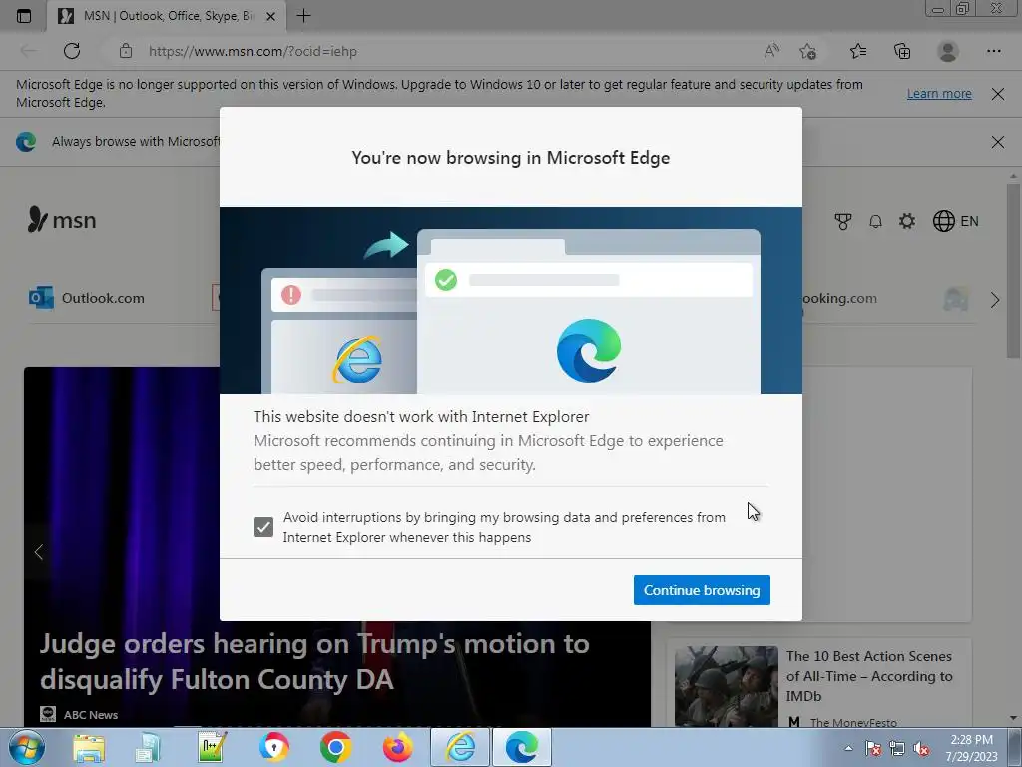Dismiss the Always browse with Microsoft bar
This screenshot has height=767, width=1022.
coord(997,142)
